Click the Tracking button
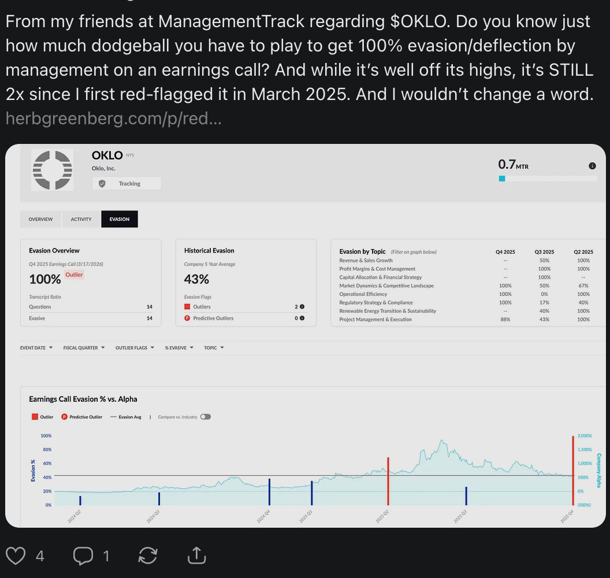The width and height of the screenshot is (610, 578). tap(127, 183)
